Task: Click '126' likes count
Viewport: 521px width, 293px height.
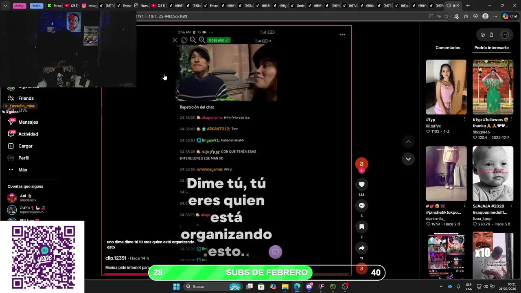Action: [x=361, y=195]
